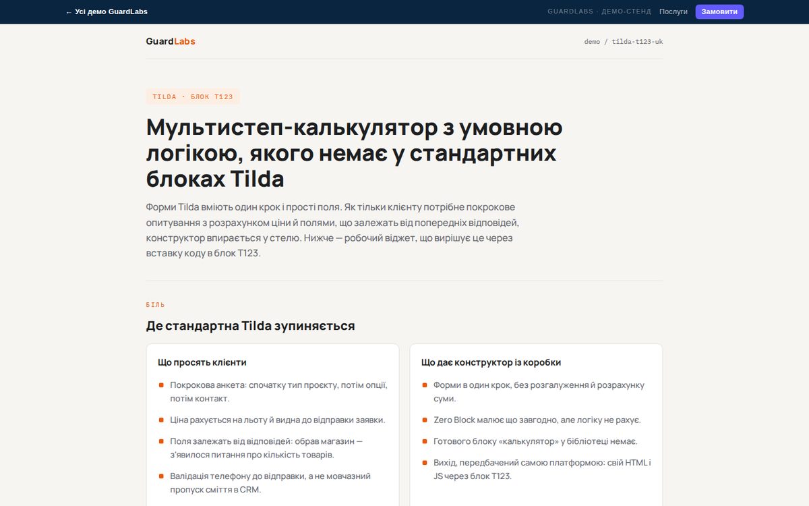The width and height of the screenshot is (809, 506).
Task: Open the Послуги link
Action: pyautogui.click(x=673, y=11)
